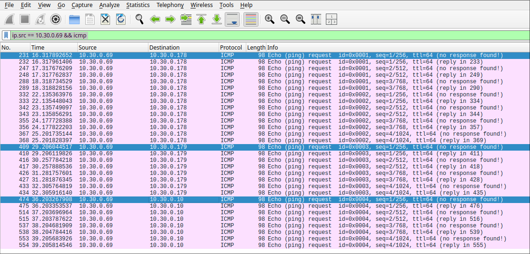Open a capture file folder icon

pos(74,19)
